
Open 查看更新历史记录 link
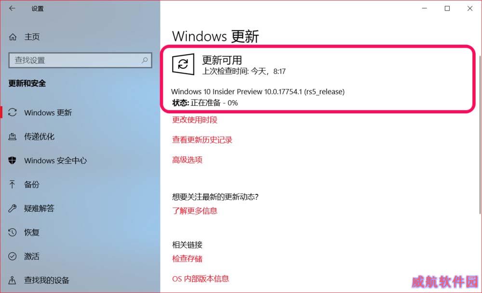click(x=202, y=140)
